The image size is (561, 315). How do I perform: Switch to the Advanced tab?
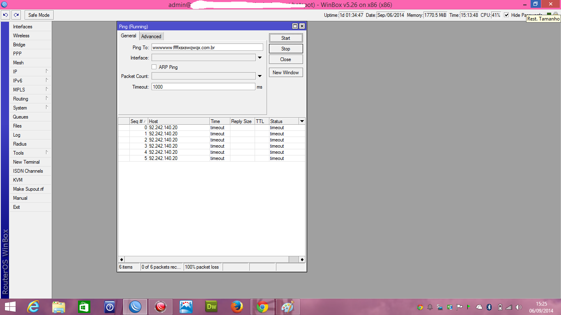click(x=151, y=37)
